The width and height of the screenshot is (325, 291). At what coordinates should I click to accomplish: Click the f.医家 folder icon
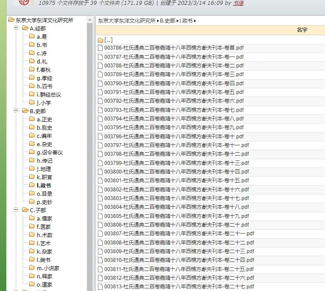pos(32,226)
